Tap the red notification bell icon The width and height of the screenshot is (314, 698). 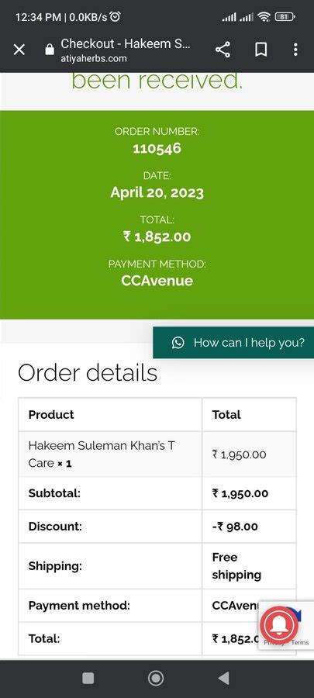tap(279, 625)
